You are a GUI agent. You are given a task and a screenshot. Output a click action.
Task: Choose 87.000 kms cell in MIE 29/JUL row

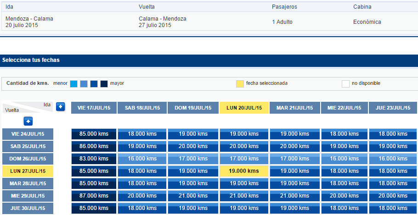point(94,196)
